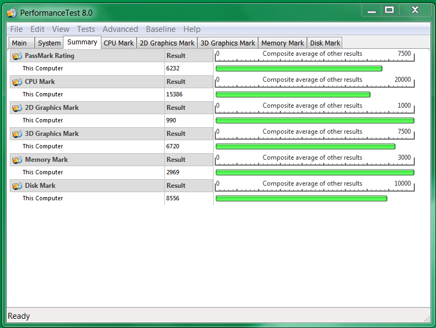Click the CPU Mark row icon
The width and height of the screenshot is (436, 328).
[x=17, y=82]
